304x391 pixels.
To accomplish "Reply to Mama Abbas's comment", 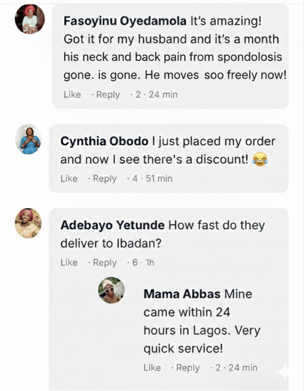I will coord(188,368).
